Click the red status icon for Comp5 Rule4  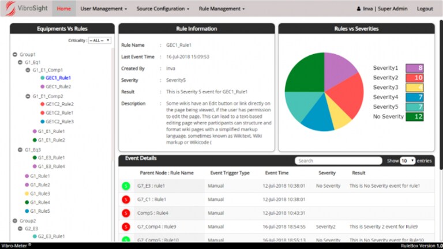click(x=125, y=213)
